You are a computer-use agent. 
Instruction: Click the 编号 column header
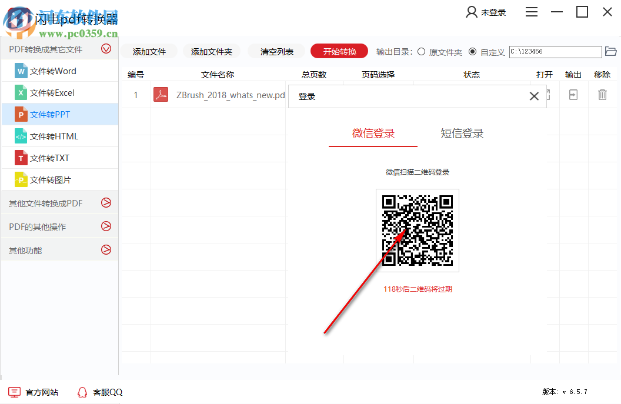(136, 75)
